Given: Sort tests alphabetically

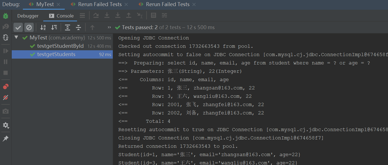Looking at the screenshot, I should 43,27.
